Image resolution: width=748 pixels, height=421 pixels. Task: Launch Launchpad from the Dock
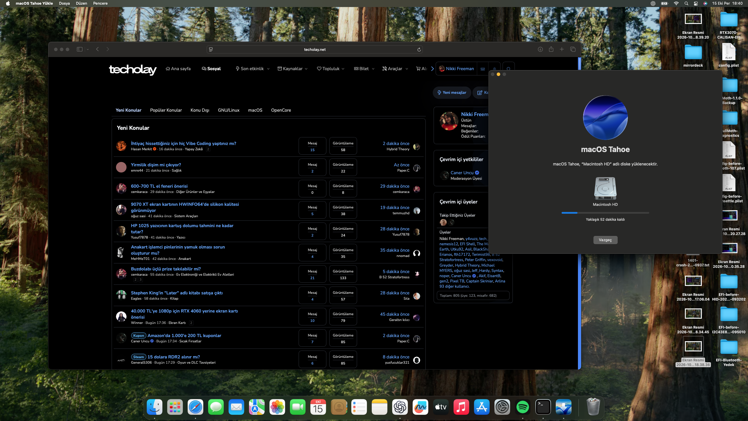click(x=175, y=407)
